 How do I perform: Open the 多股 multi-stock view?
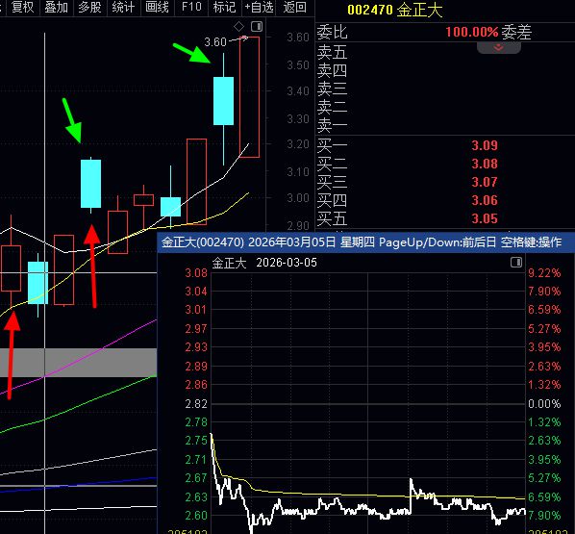point(89,7)
